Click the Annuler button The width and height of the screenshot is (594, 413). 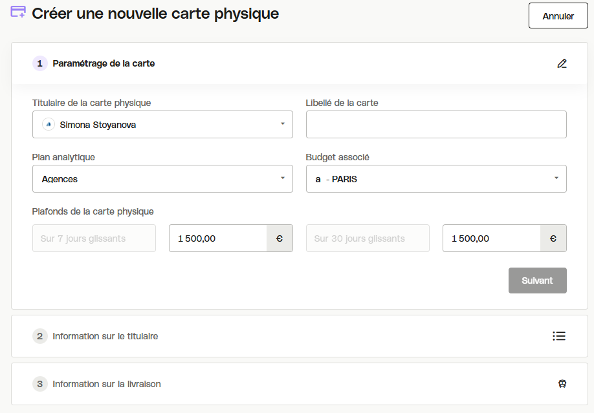[x=558, y=16]
